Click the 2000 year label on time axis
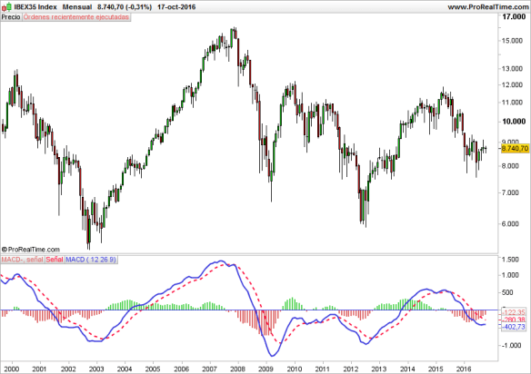The width and height of the screenshot is (531, 374). [x=11, y=369]
